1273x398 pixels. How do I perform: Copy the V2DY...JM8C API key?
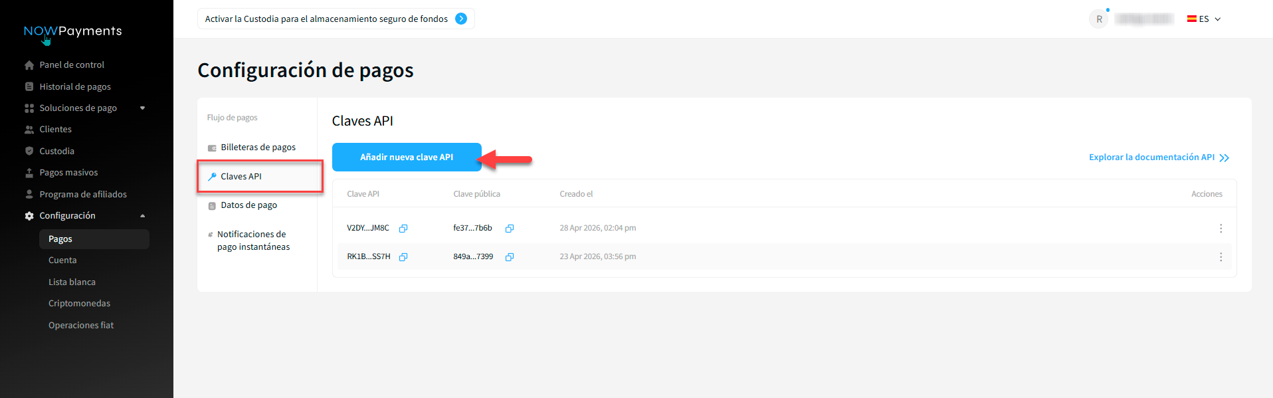pyautogui.click(x=403, y=229)
